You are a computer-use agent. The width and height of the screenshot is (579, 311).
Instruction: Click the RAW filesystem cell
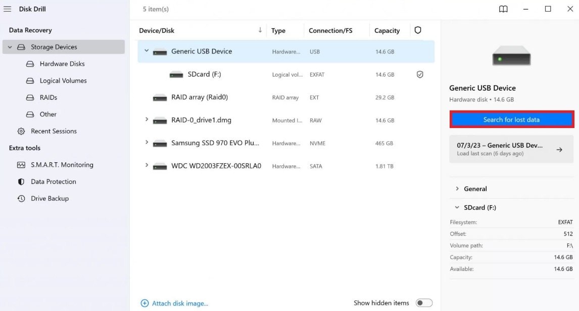(316, 120)
